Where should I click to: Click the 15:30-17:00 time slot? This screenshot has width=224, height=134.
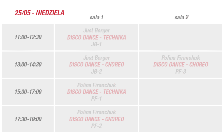[x=28, y=92]
